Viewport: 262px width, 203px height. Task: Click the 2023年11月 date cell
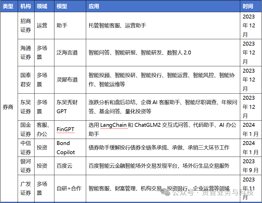coord(251,188)
